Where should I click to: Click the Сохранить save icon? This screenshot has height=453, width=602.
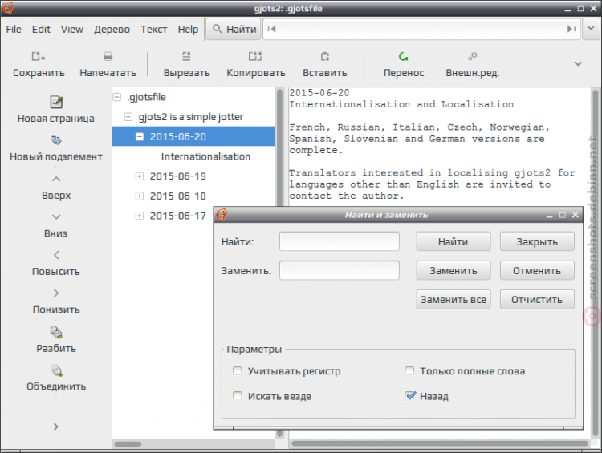(x=39, y=56)
